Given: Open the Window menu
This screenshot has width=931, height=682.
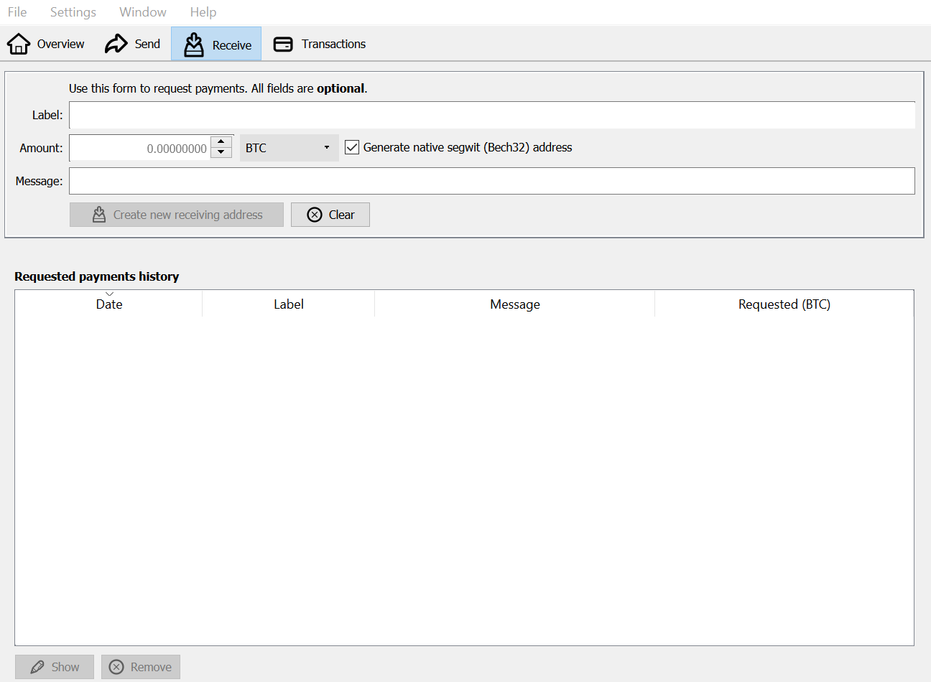Looking at the screenshot, I should (143, 12).
